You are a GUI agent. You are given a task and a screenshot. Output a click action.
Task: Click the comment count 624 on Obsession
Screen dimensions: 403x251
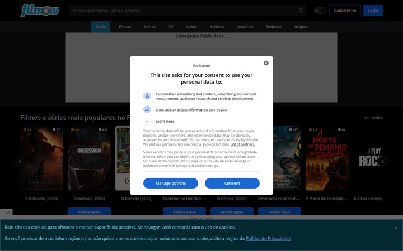(103, 129)
